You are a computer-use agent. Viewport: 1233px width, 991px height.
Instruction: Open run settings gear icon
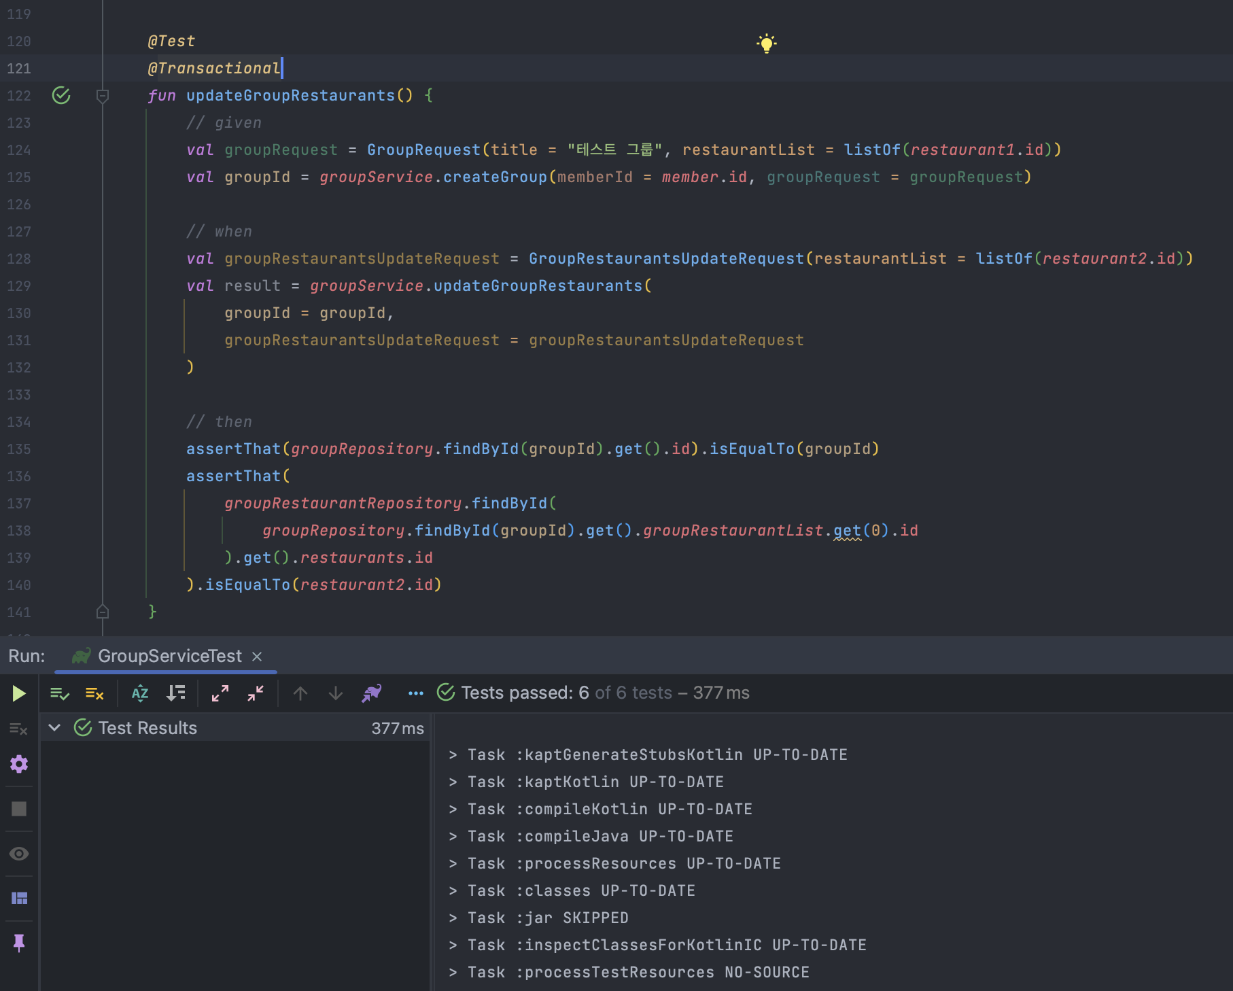pyautogui.click(x=19, y=764)
